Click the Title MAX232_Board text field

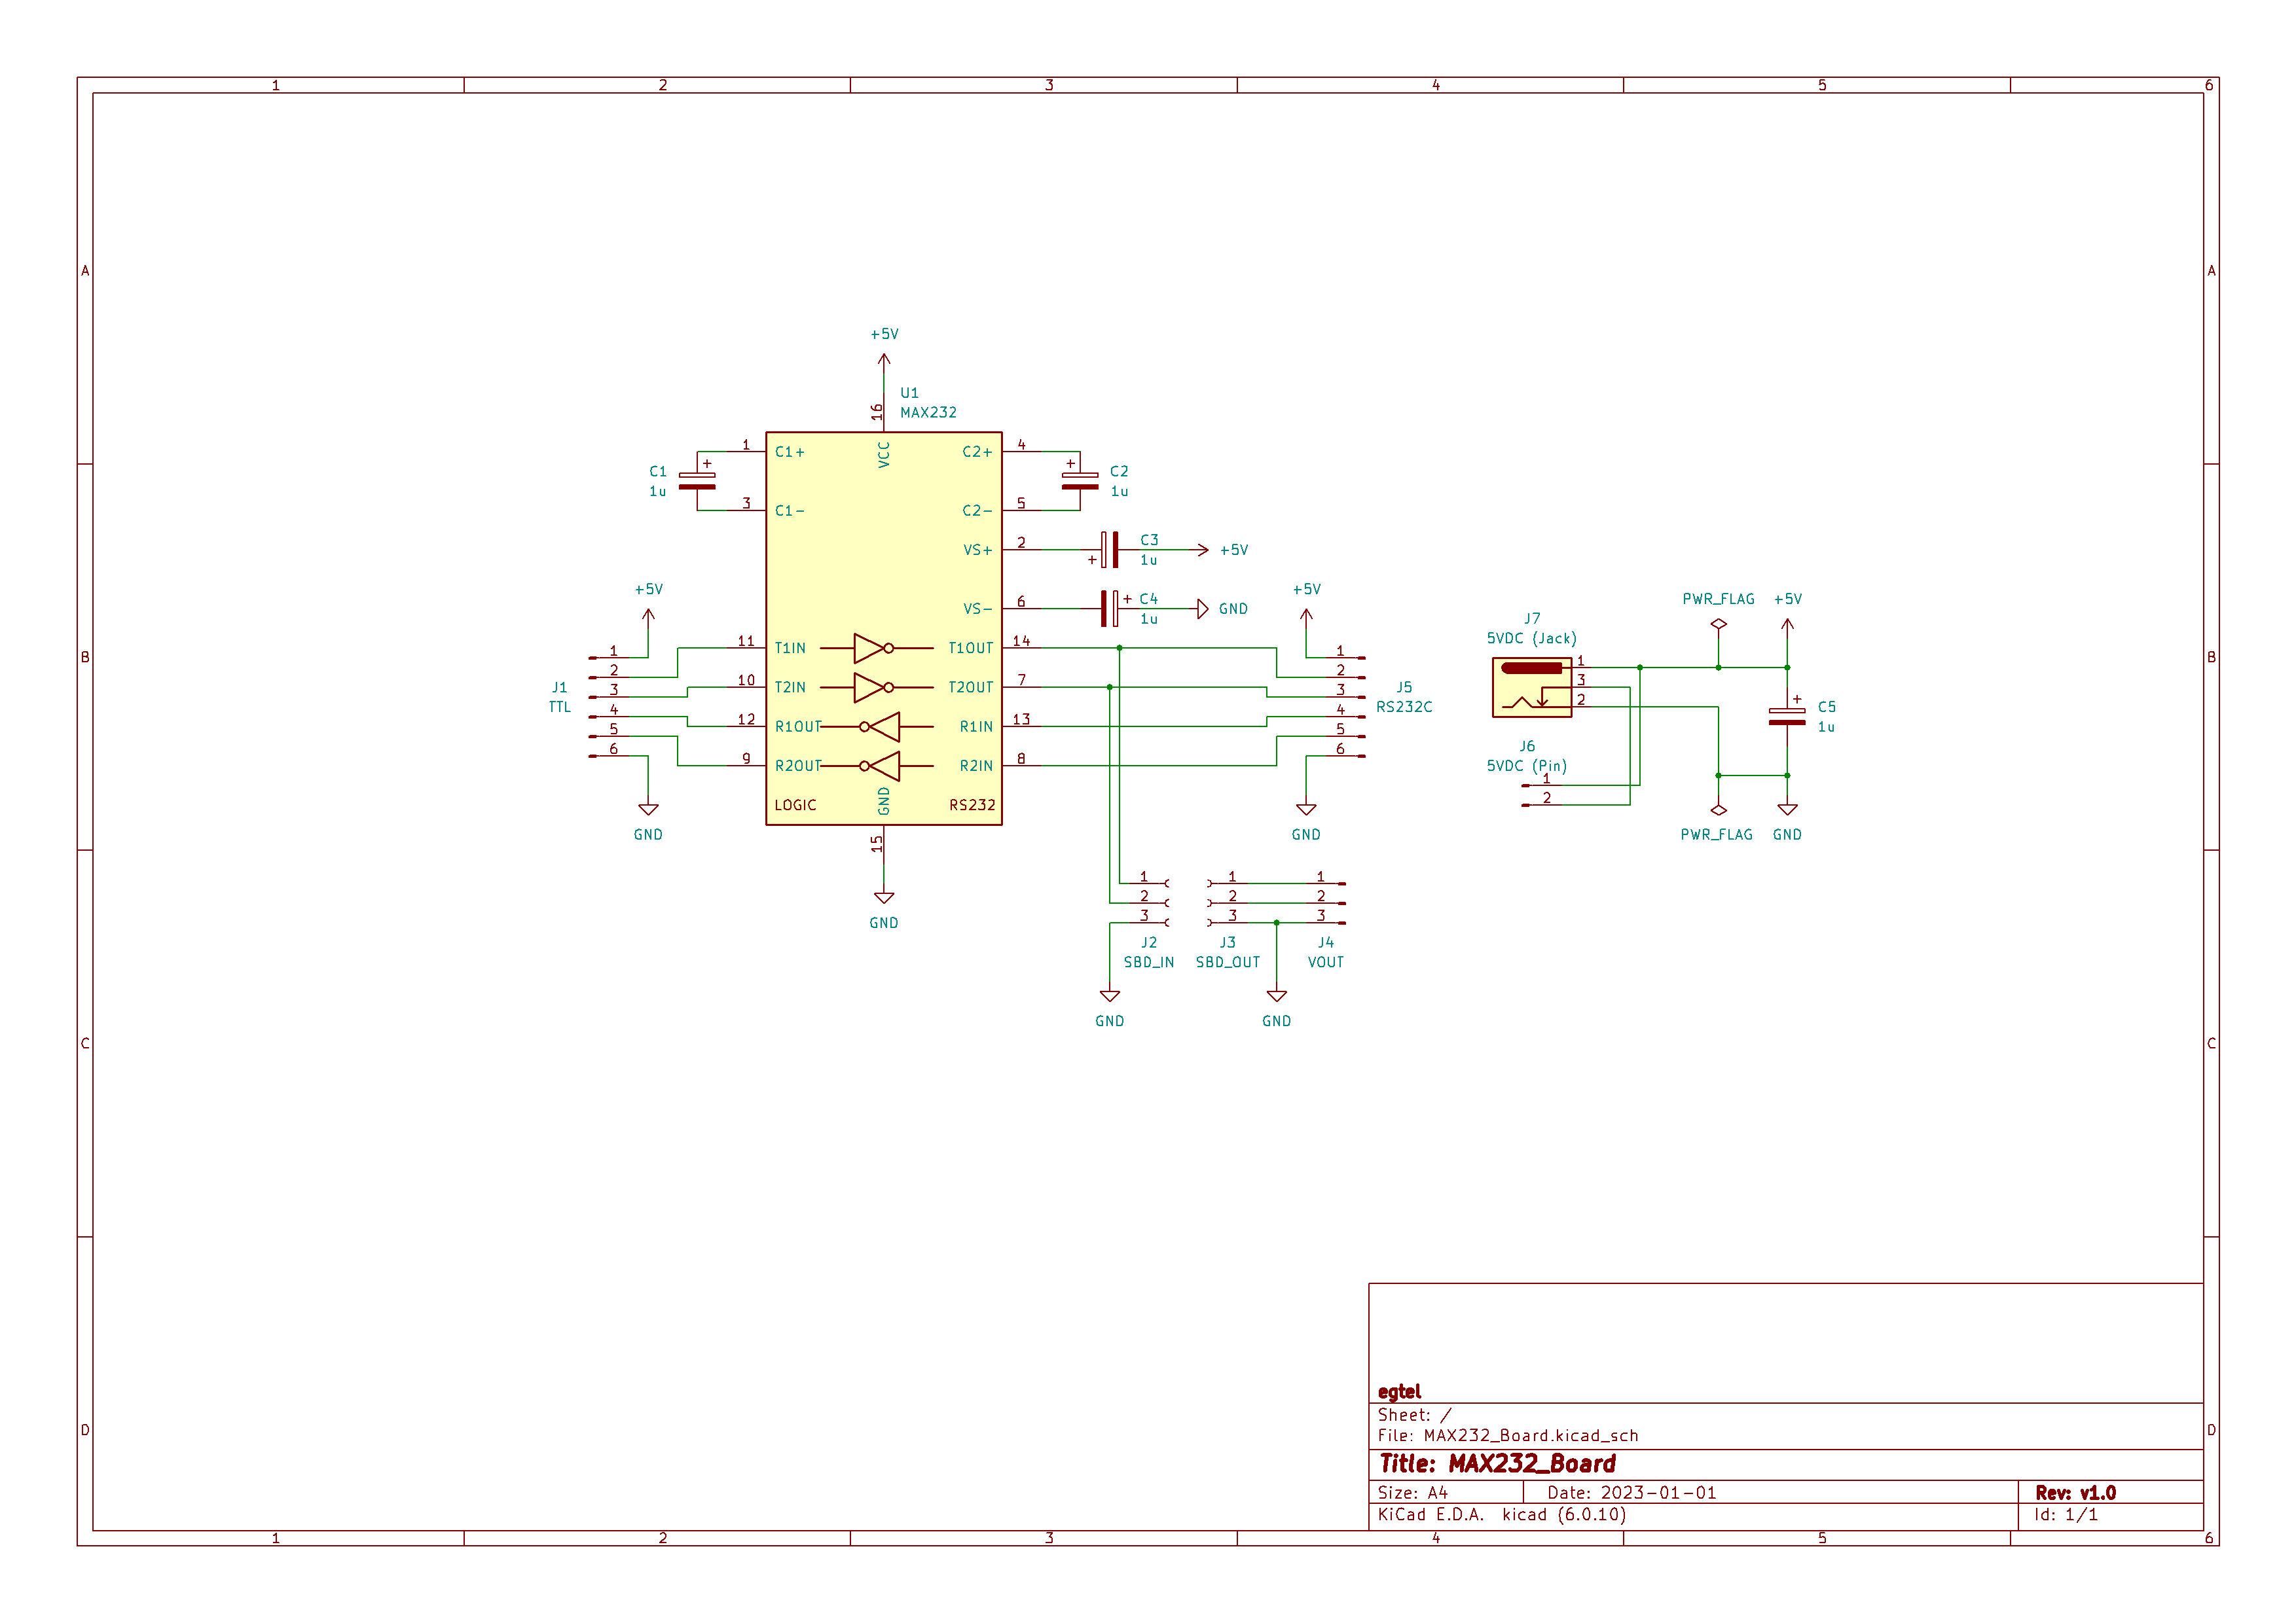click(x=1497, y=1463)
